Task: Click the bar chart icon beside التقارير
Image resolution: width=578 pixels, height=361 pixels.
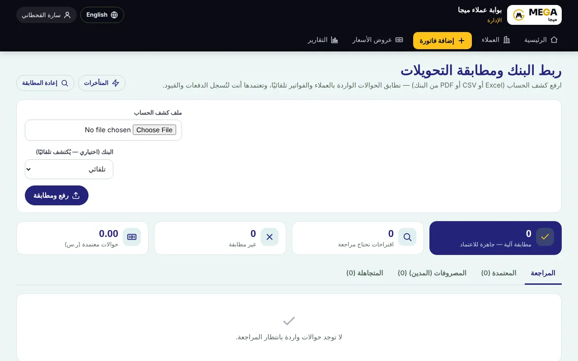Action: click(x=335, y=40)
